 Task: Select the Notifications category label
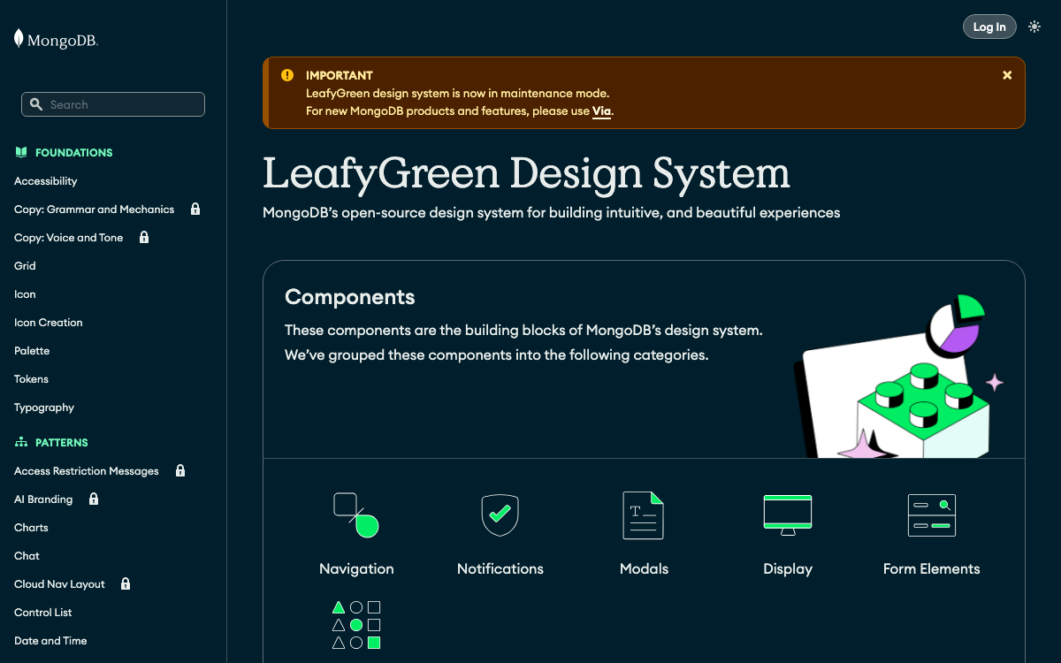(x=500, y=569)
